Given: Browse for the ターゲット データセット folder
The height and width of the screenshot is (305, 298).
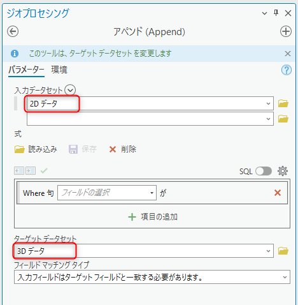Looking at the screenshot, I should pyautogui.click(x=283, y=251).
